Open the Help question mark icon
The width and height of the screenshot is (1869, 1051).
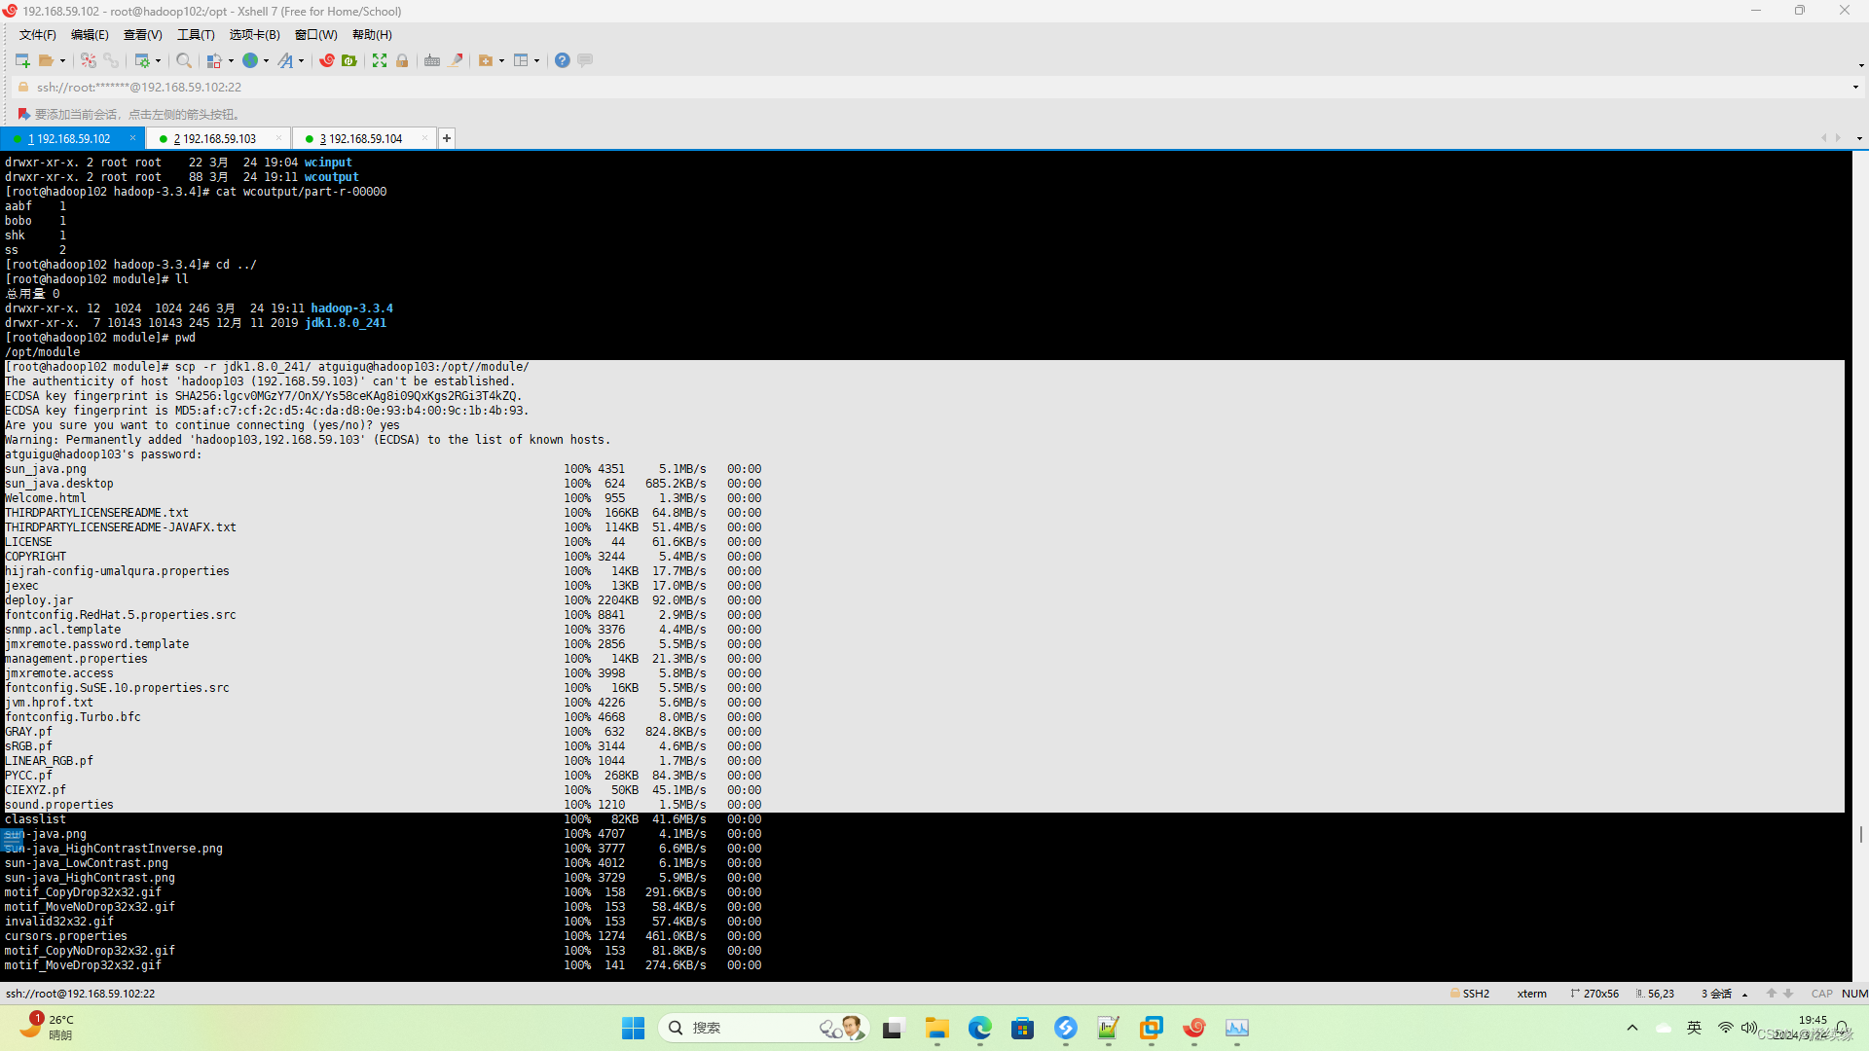[x=562, y=60]
